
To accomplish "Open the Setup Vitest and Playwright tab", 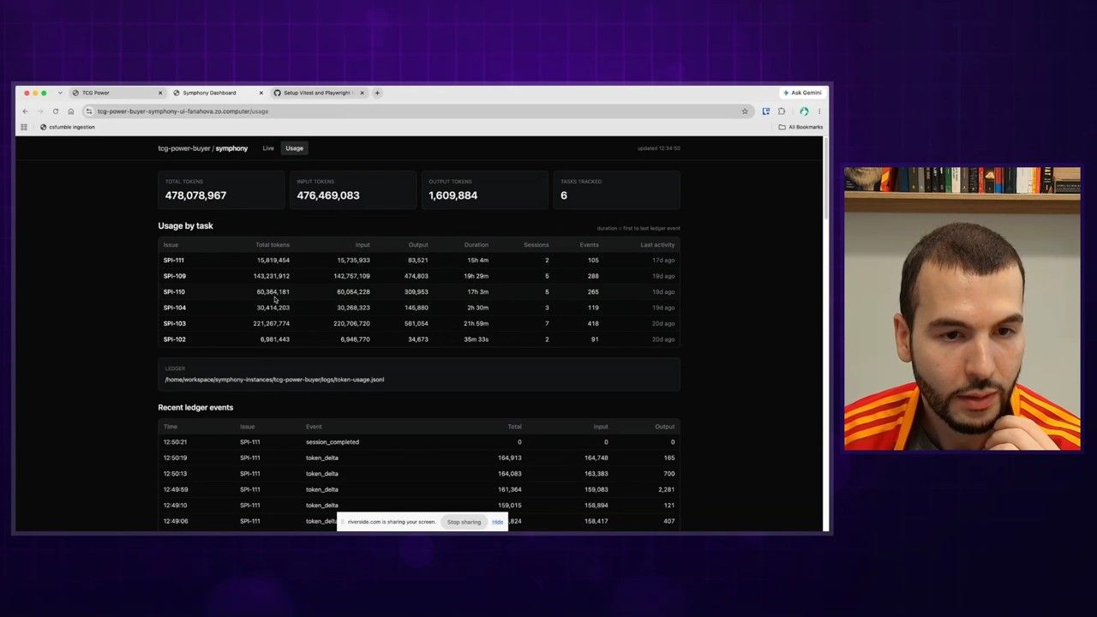I will [x=317, y=93].
